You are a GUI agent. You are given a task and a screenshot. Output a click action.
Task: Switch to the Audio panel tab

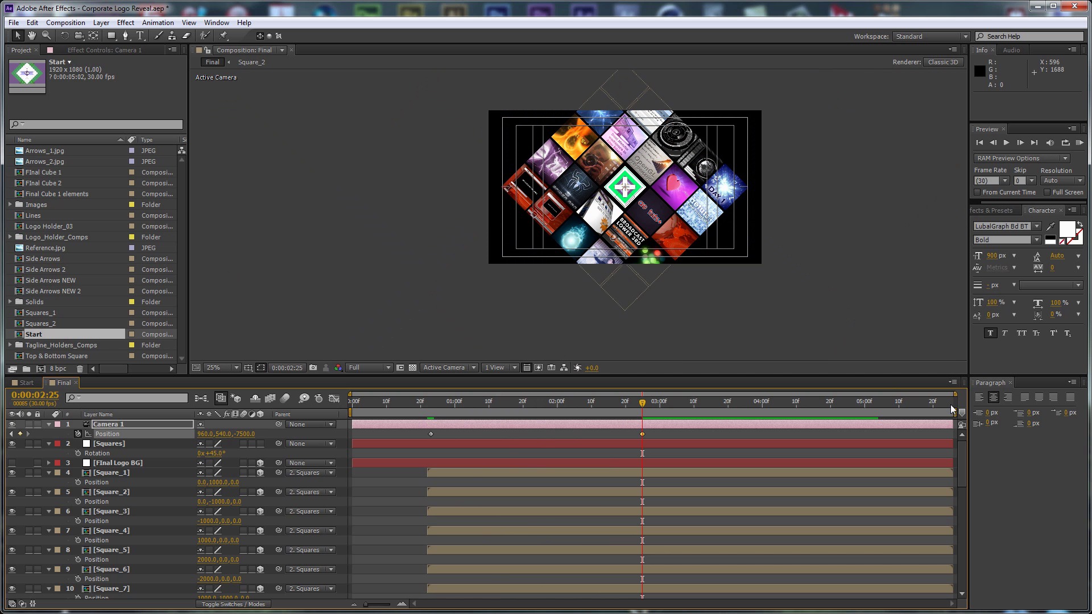[x=1011, y=50]
